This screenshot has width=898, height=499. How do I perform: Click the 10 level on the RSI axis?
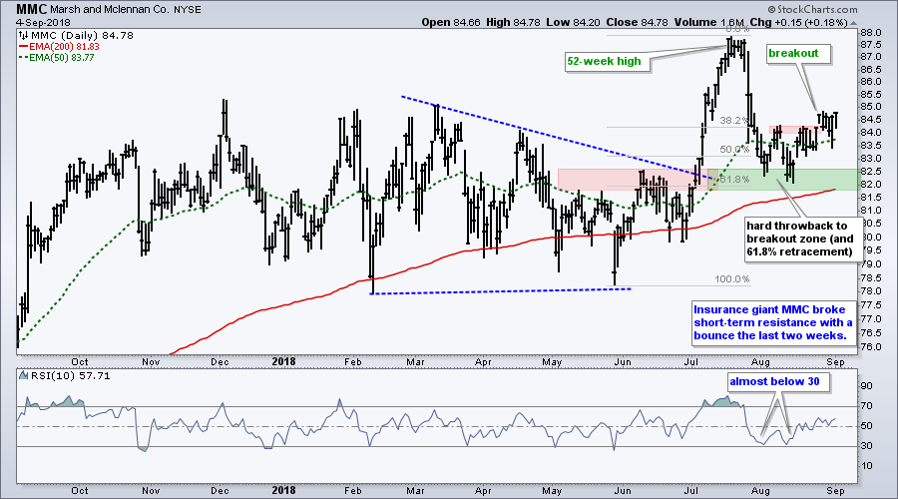coord(866,466)
